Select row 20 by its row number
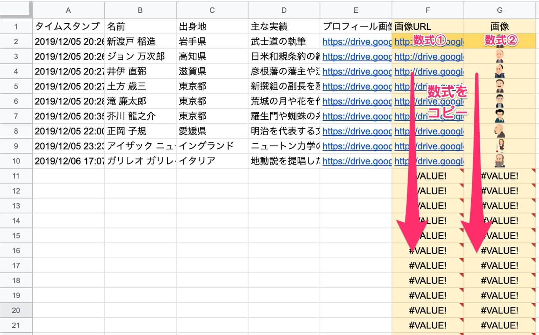 click(x=16, y=310)
